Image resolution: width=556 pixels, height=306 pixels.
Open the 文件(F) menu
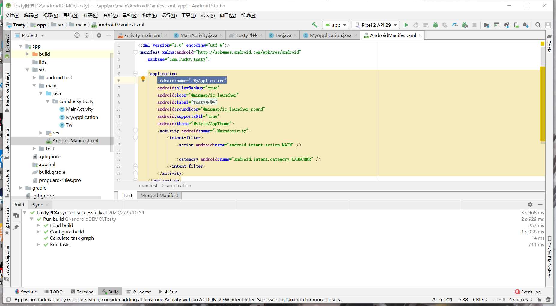pos(12,16)
